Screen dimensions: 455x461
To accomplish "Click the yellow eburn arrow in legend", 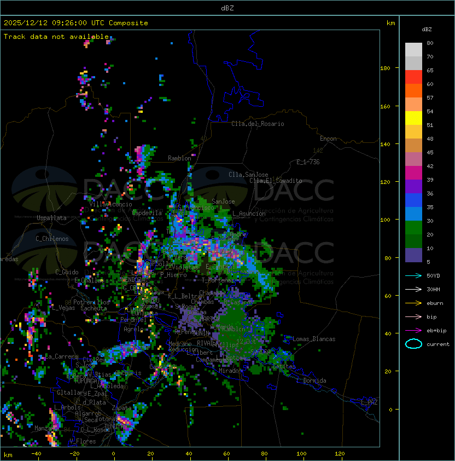I will pos(413,303).
